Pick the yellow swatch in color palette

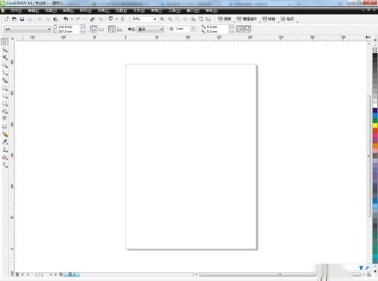tap(375, 125)
